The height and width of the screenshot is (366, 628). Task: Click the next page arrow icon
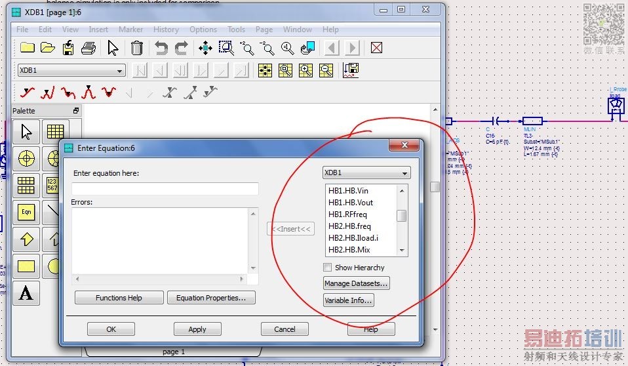click(353, 48)
